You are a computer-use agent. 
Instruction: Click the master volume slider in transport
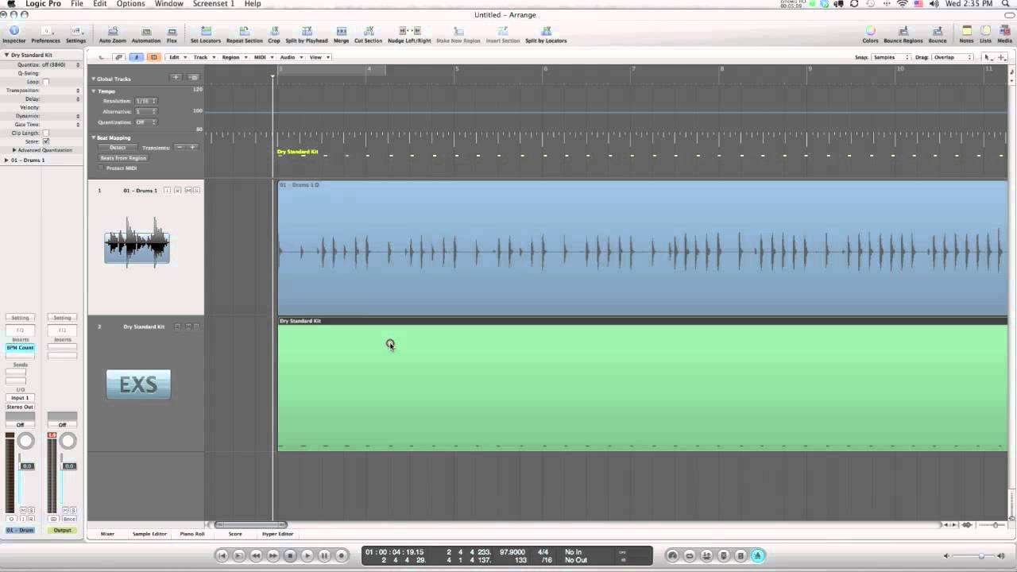(980, 556)
